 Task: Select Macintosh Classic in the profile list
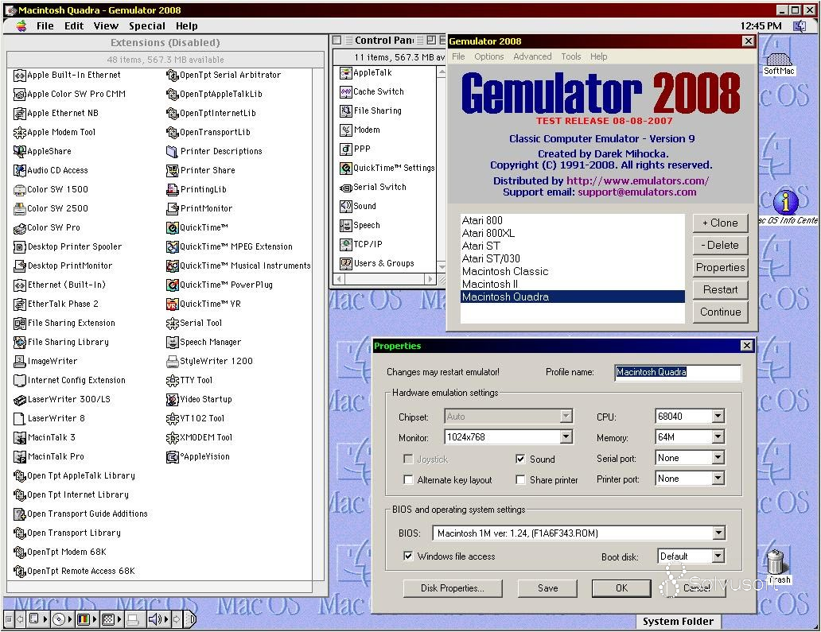[x=572, y=272]
